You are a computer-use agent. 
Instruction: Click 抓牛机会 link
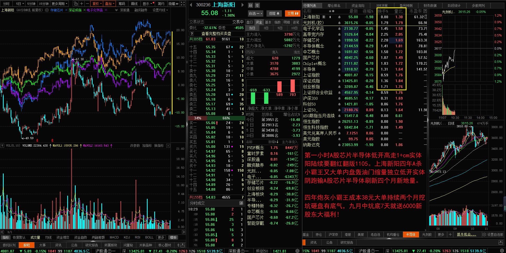(466, 235)
